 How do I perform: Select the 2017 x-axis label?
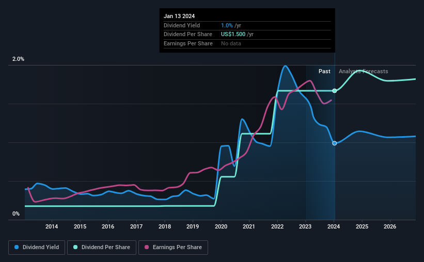click(136, 226)
